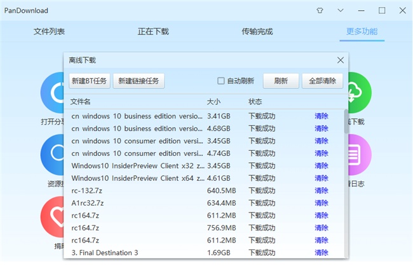
Task: Click the 新建BT任务 button
Action: point(90,81)
